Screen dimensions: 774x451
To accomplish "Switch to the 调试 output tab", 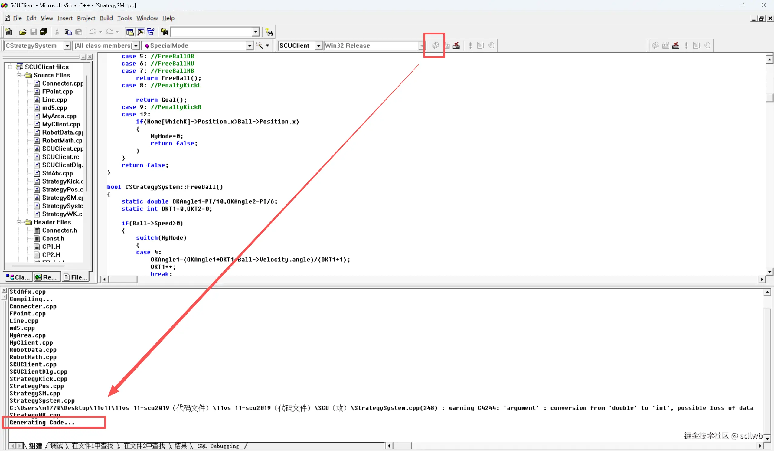I will coord(57,446).
